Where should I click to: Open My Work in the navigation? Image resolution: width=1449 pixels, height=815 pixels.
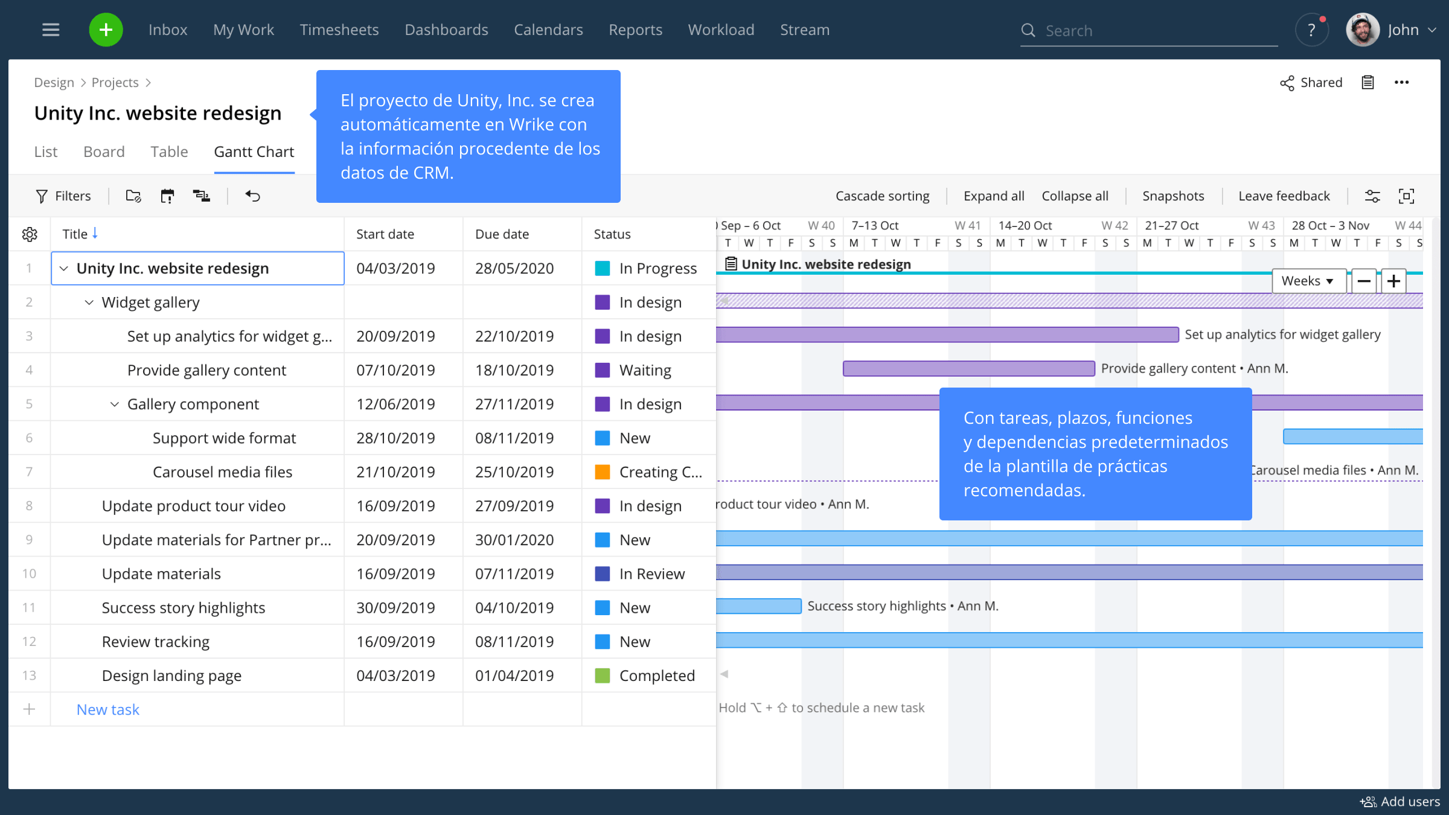pos(243,30)
